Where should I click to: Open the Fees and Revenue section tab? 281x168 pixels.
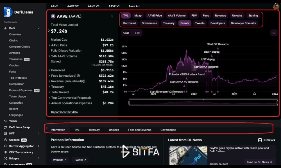click(140, 130)
